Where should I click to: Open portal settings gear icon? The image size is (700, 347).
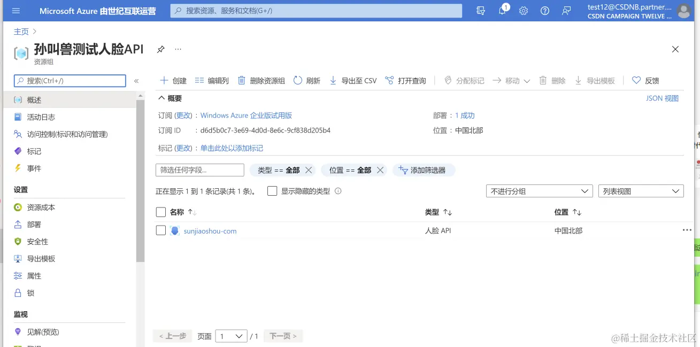pyautogui.click(x=524, y=11)
